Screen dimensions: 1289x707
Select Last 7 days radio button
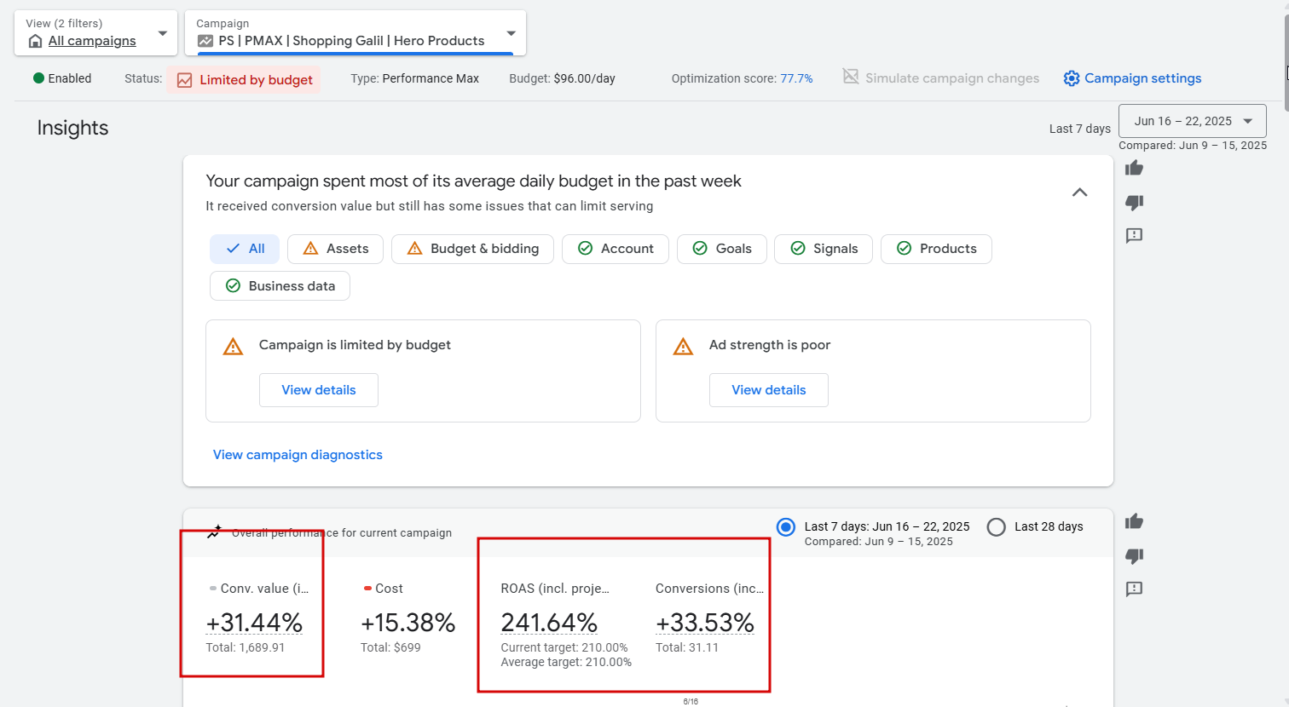tap(786, 527)
